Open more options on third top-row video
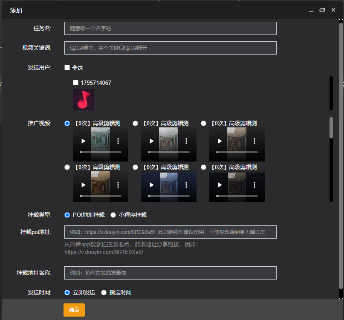The image size is (344, 320). [x=254, y=141]
